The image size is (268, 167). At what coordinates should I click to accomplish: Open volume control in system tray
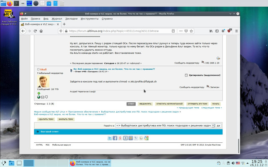point(233,163)
